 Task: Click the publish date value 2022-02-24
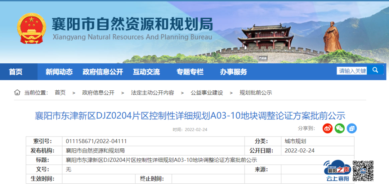pyautogui.click(x=300, y=151)
